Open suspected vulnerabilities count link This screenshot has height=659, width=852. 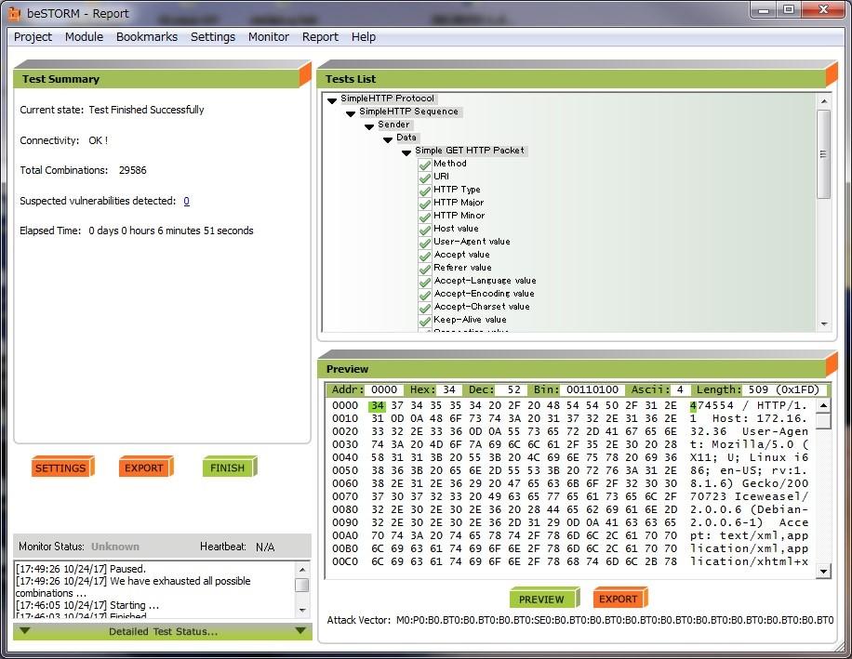[x=186, y=201]
